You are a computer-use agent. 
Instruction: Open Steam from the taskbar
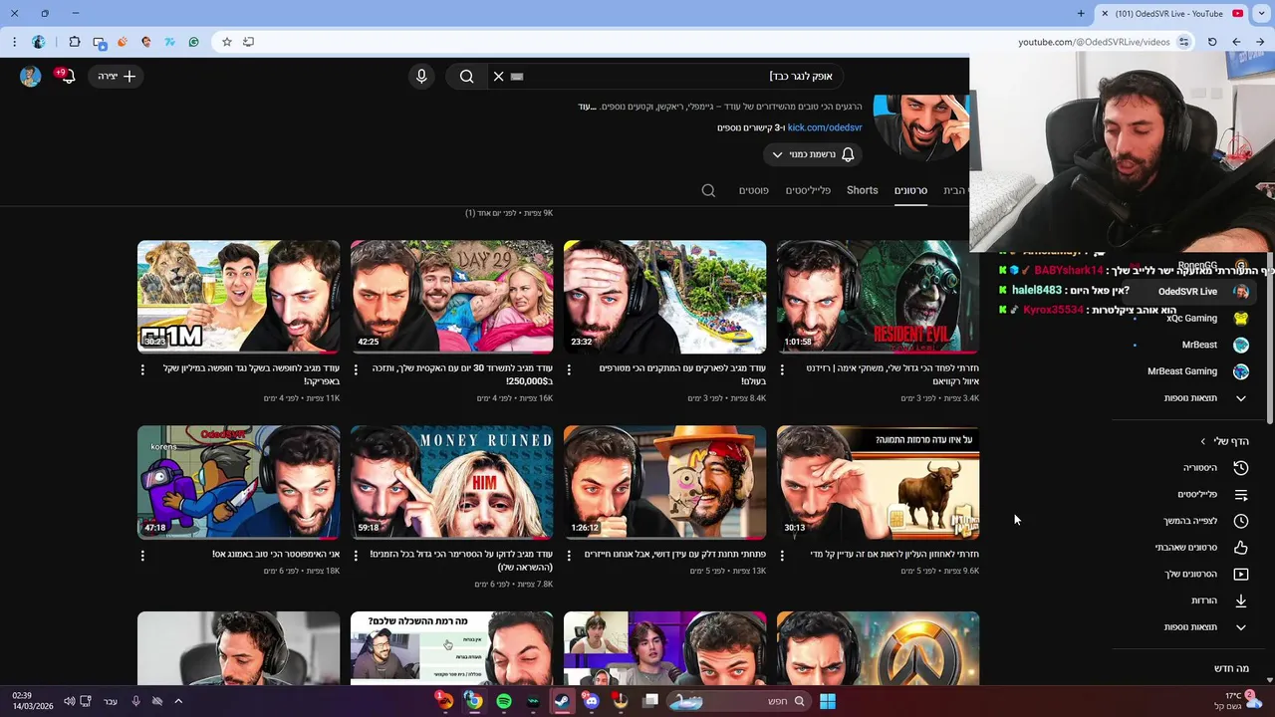pos(563,701)
